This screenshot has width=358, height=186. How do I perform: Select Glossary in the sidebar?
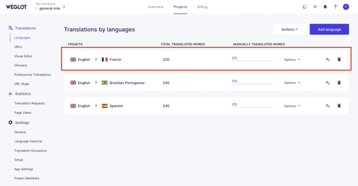pos(21,65)
